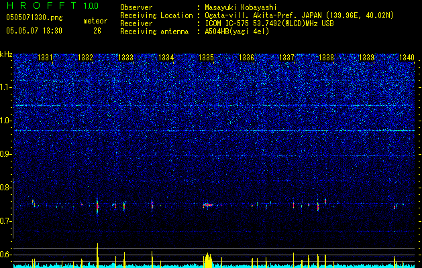
Task: Click the HROFFT 1.00 title text
Action: pyautogui.click(x=52, y=5)
